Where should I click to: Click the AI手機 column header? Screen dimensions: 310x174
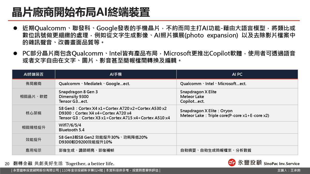click(x=116, y=74)
